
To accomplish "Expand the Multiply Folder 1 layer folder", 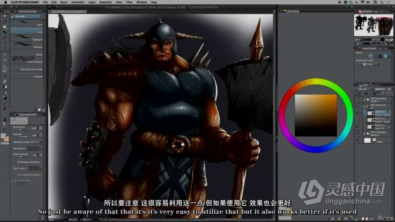I will [364, 99].
